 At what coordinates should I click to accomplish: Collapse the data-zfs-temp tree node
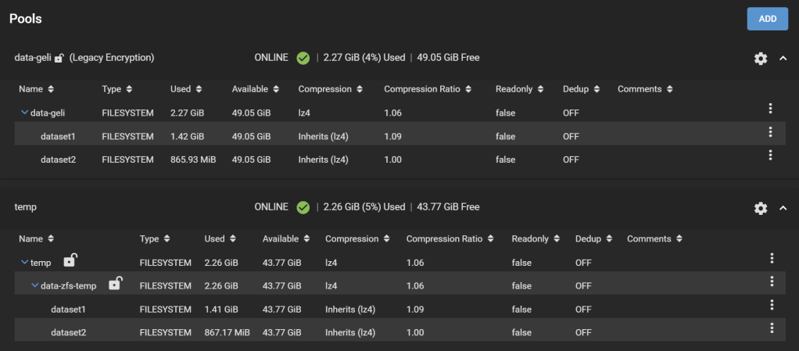pyautogui.click(x=34, y=286)
